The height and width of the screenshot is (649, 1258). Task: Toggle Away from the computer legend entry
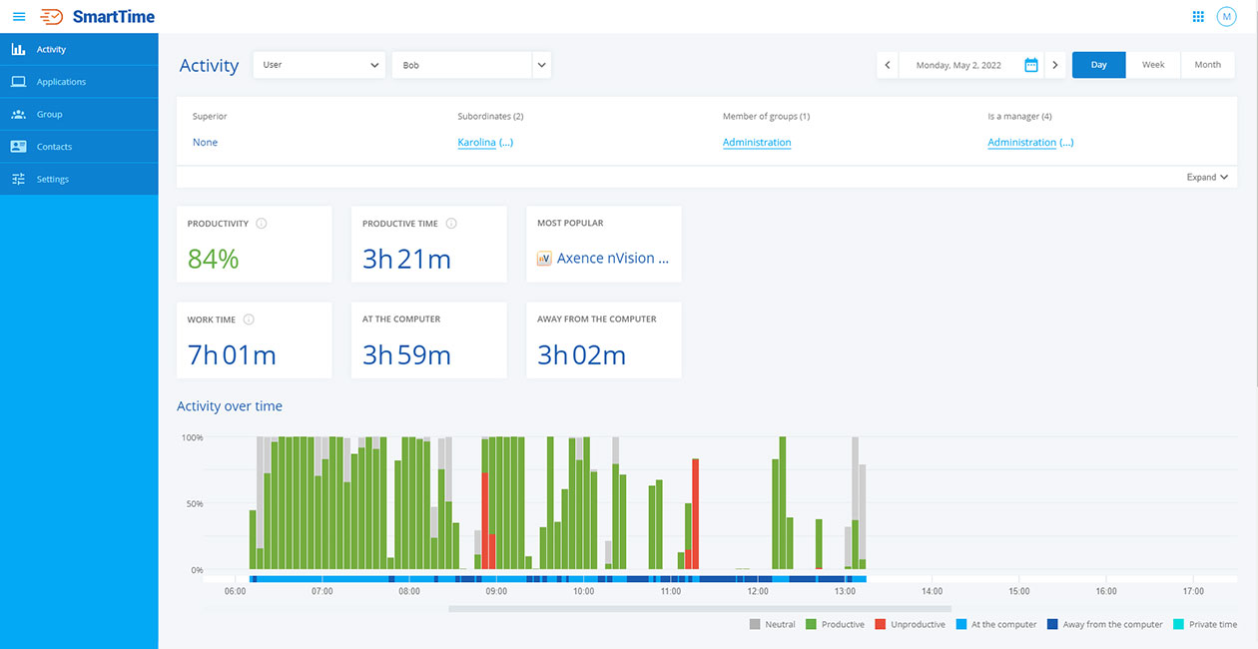[1105, 624]
